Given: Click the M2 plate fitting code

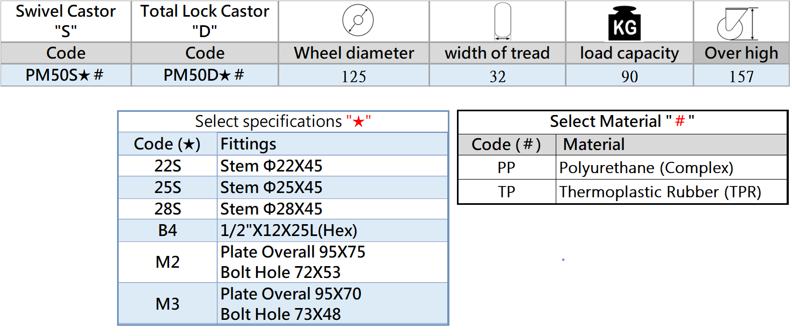Looking at the screenshot, I should point(168,262).
